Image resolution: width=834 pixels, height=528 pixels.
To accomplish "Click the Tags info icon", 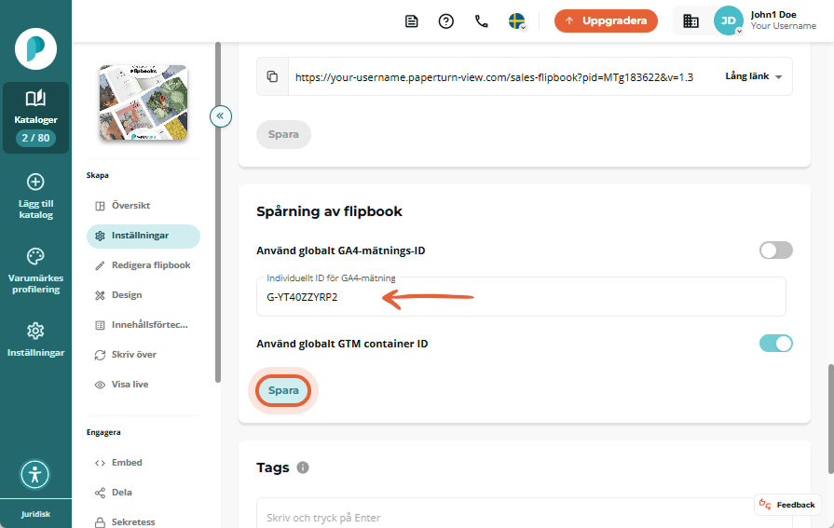I will click(x=303, y=467).
